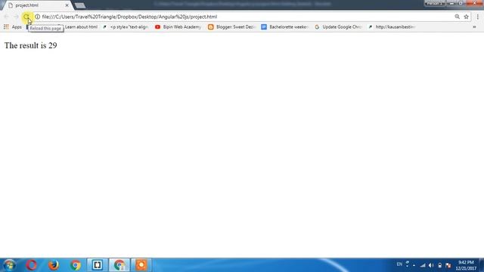
Task: Launch Google Chrome from the taskbar
Action: pos(75,265)
